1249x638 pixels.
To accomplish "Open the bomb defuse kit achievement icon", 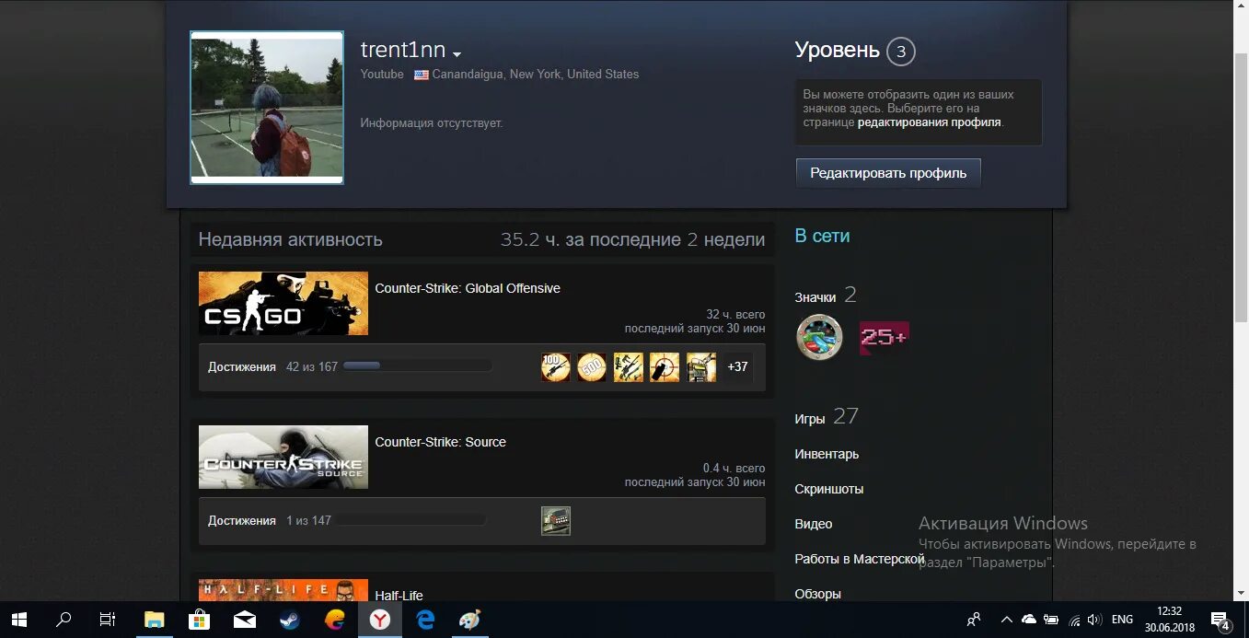I will 701,367.
